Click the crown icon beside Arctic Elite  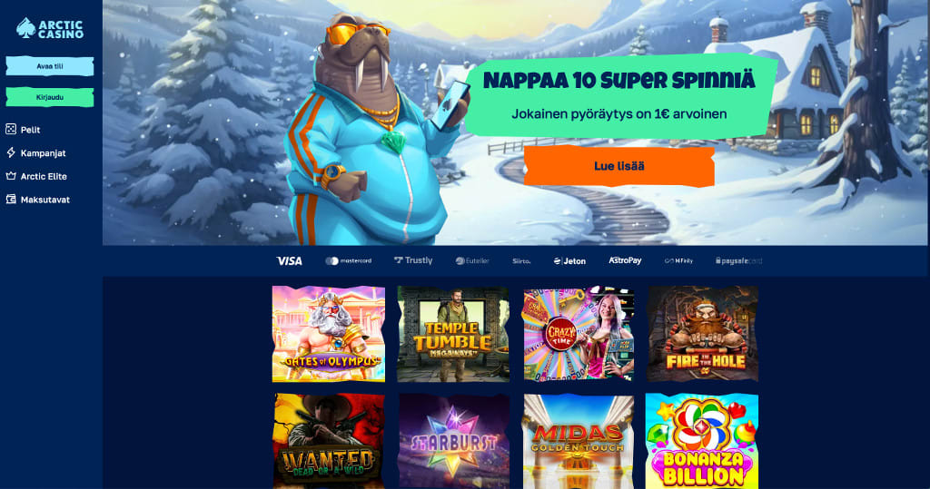coord(11,176)
